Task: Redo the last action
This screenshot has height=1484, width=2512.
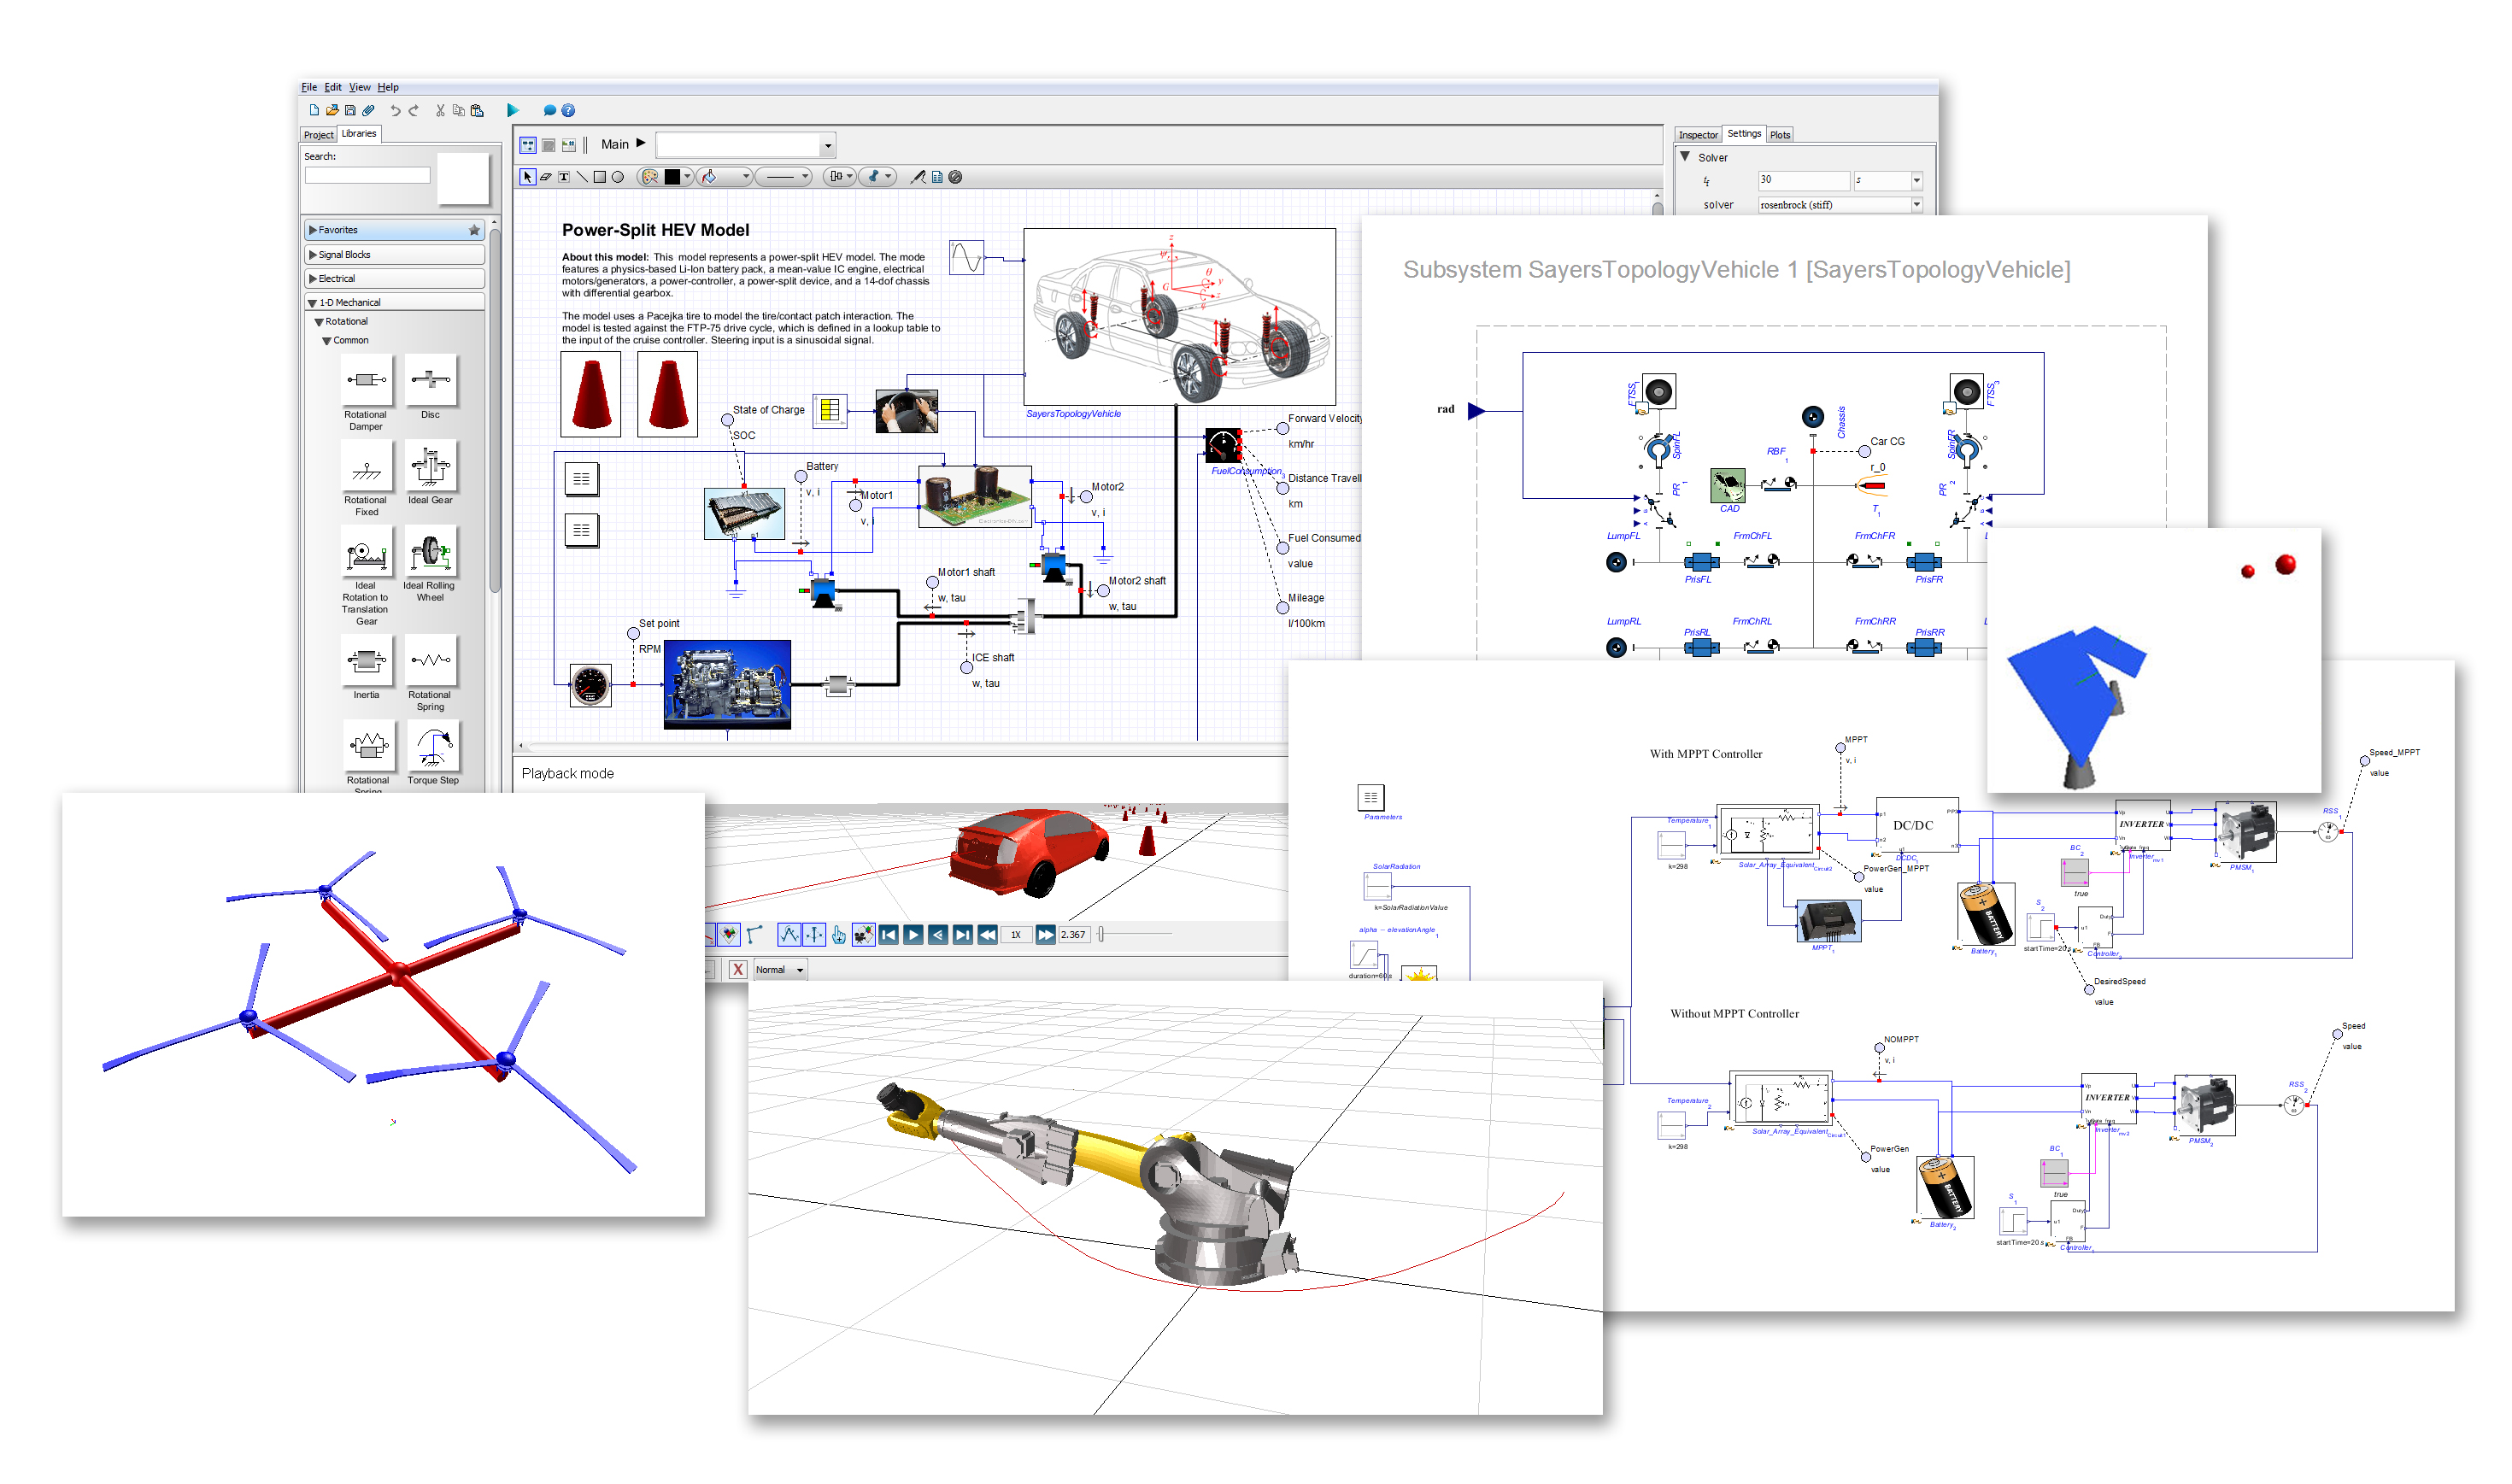Action: tap(414, 110)
